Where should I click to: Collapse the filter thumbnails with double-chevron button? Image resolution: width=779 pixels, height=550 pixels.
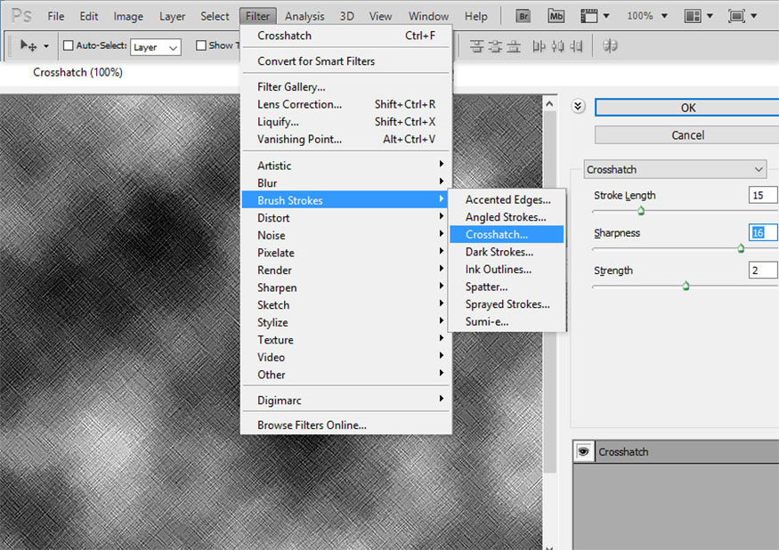(x=578, y=107)
